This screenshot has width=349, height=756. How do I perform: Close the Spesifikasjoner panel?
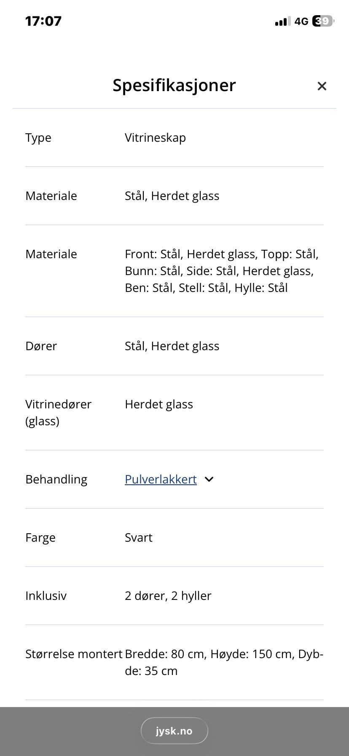pos(322,86)
